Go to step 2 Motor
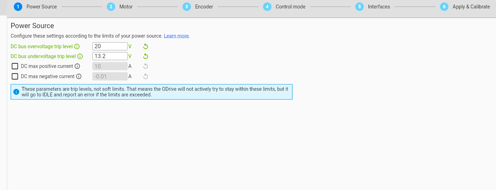This screenshot has width=496, height=190. [120, 7]
